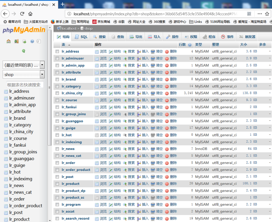Open the lr_product table link in list
Screen dimensions: 272x222
tap(70, 184)
